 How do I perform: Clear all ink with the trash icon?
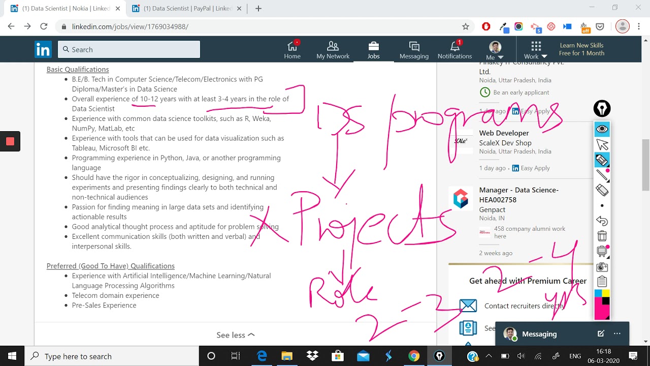pos(602,236)
